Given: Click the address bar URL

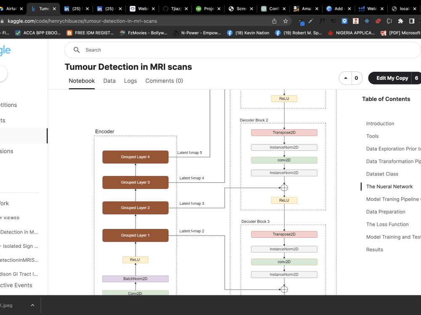Looking at the screenshot, I should 82,21.
